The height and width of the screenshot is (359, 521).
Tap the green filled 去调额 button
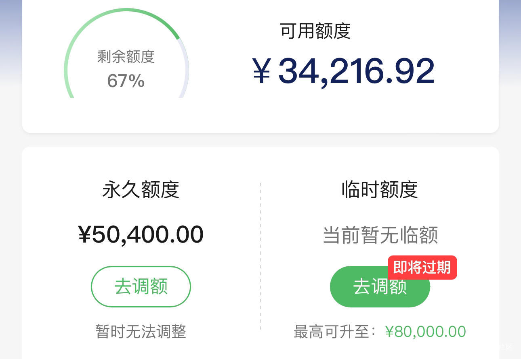click(x=380, y=286)
